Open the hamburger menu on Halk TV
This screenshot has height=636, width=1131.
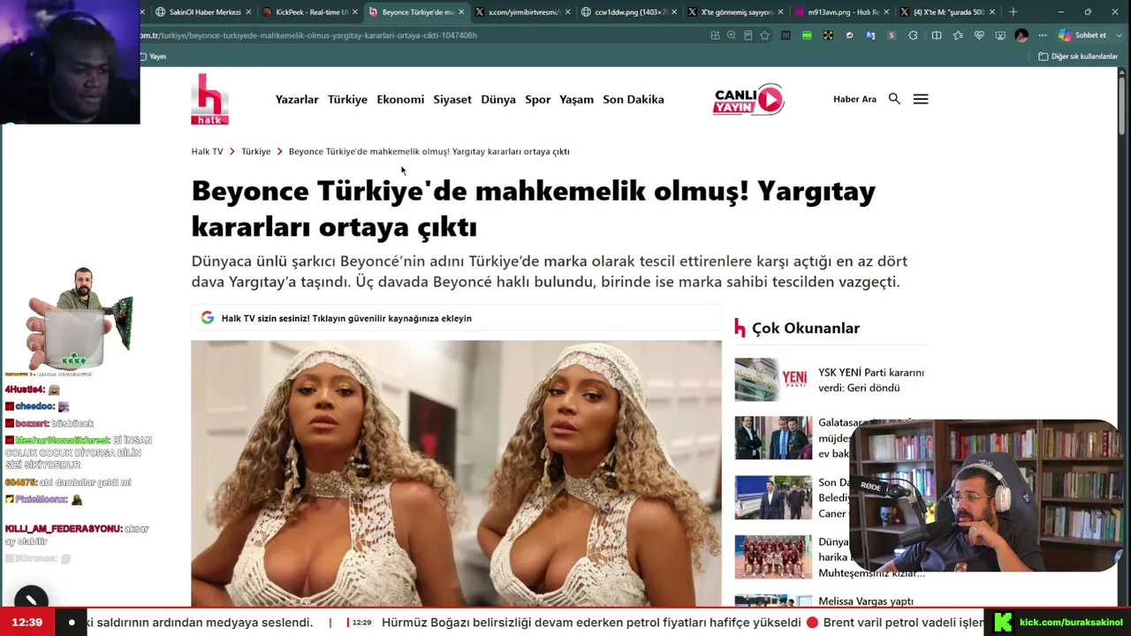click(921, 99)
